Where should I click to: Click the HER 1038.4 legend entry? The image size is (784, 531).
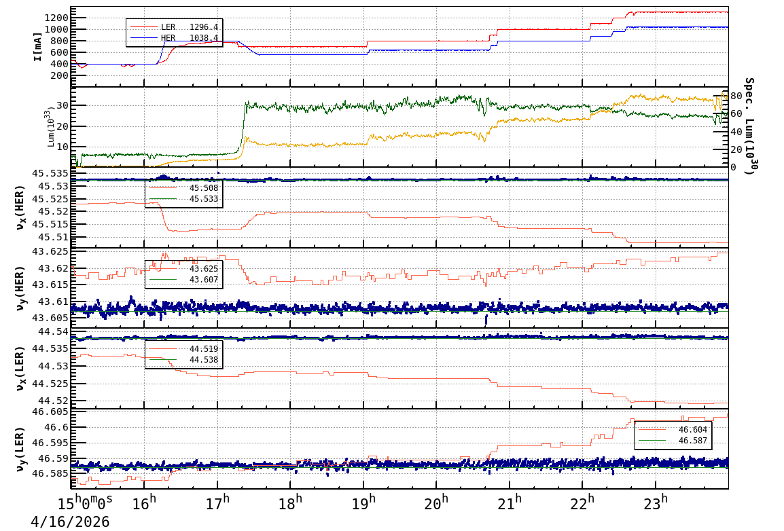coord(175,38)
